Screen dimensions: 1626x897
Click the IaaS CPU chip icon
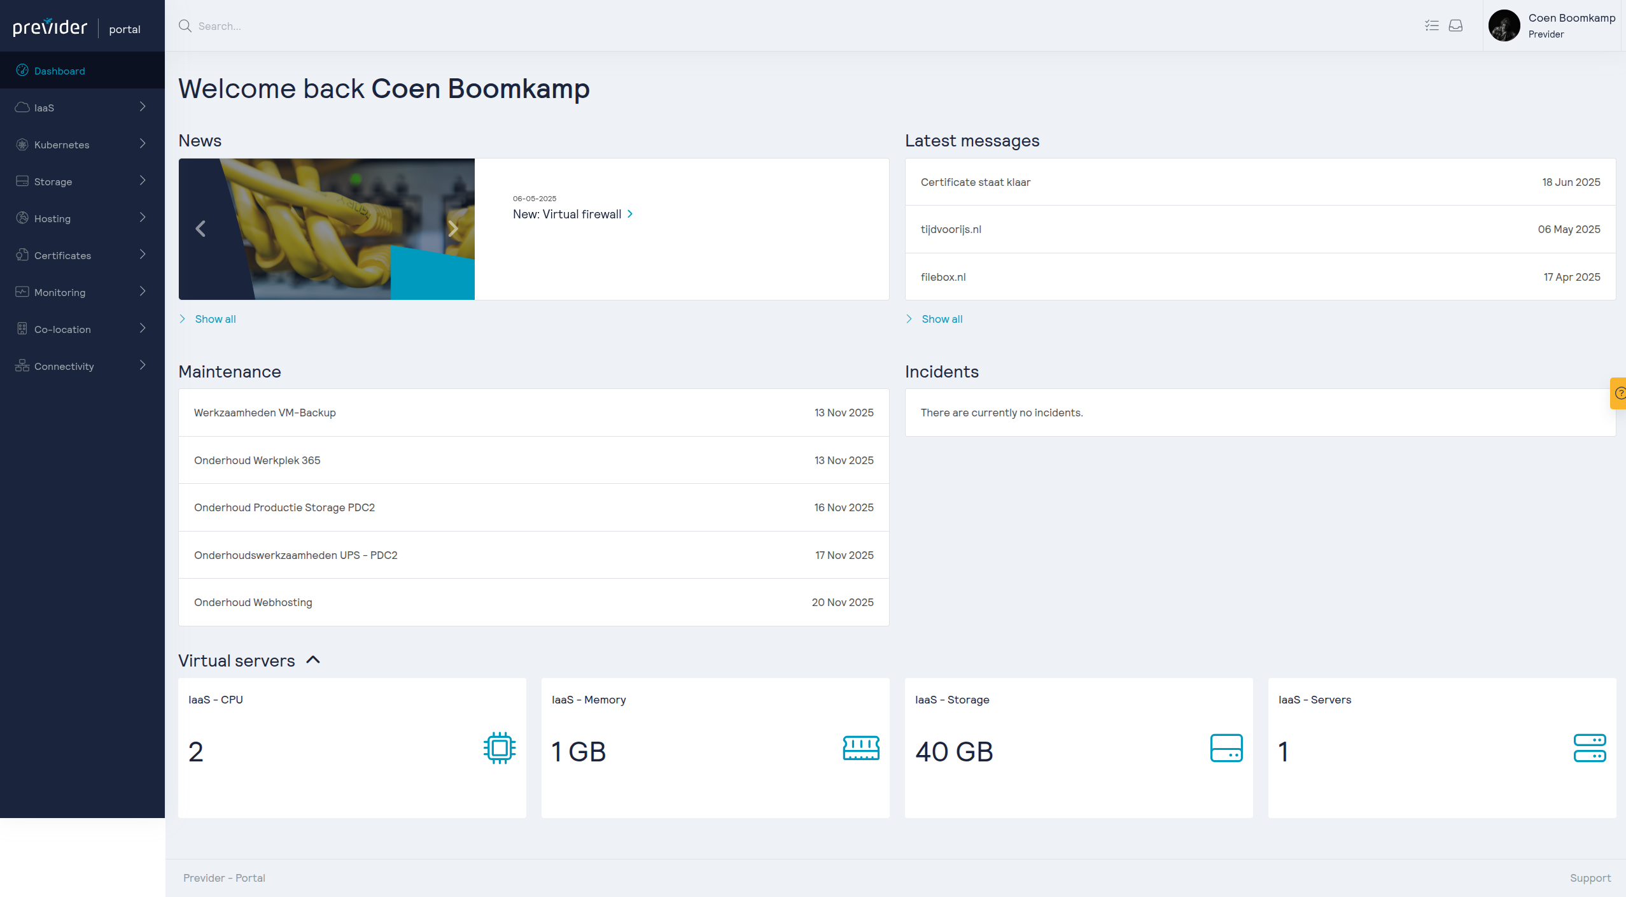click(499, 748)
